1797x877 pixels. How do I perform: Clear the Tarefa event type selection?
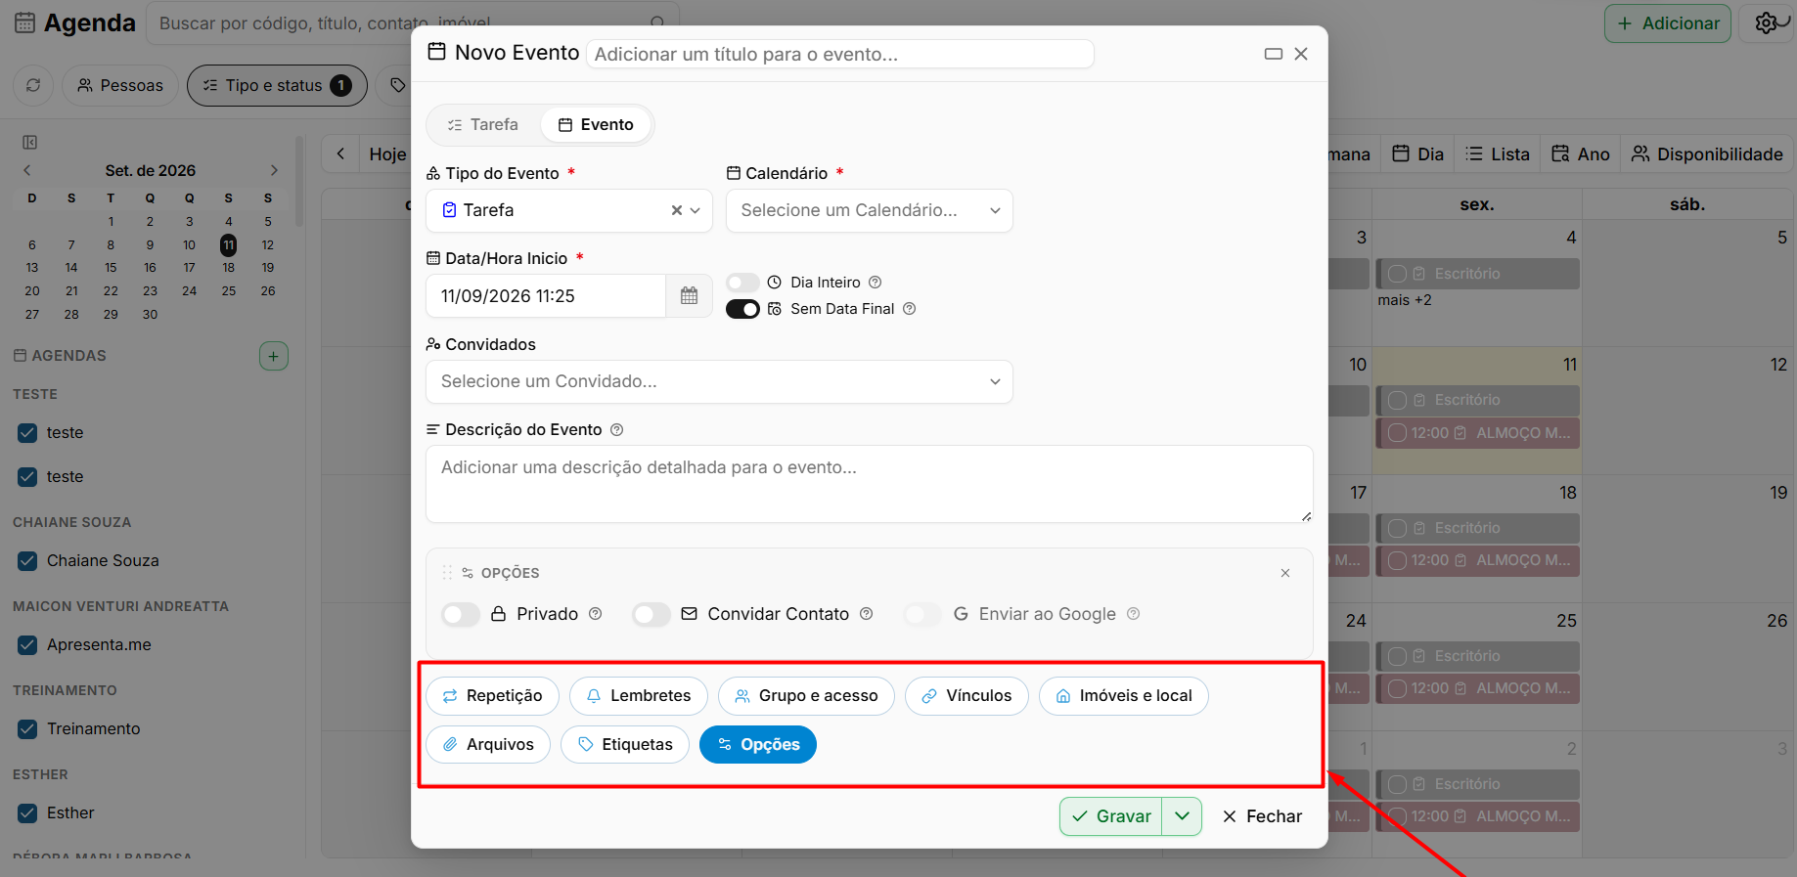(x=676, y=210)
